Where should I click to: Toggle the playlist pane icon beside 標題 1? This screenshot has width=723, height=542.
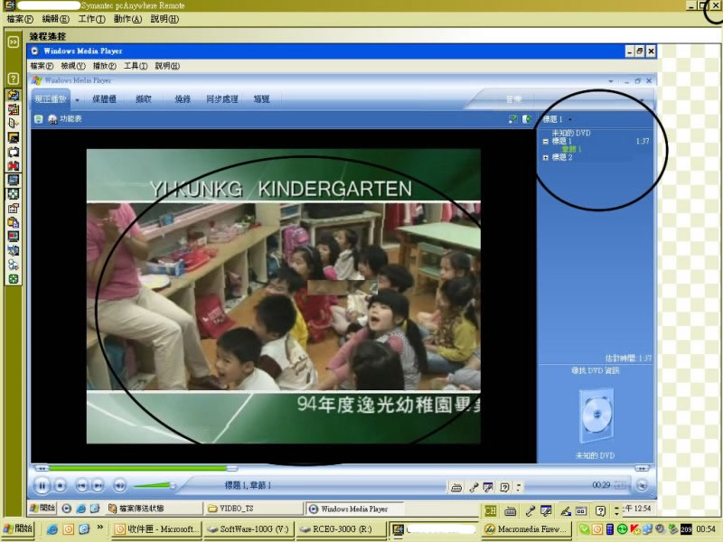click(527, 119)
